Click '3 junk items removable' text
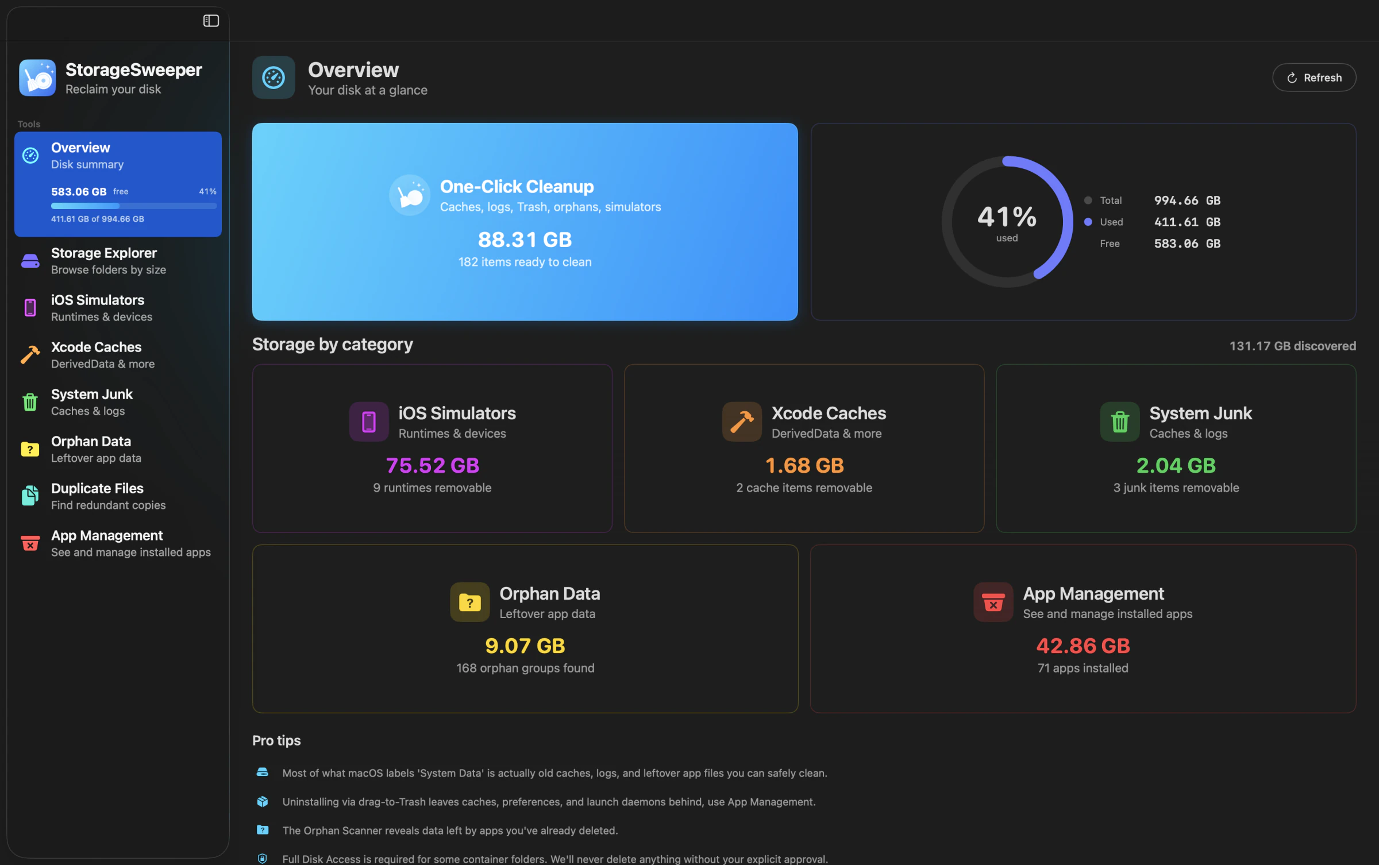 point(1176,488)
